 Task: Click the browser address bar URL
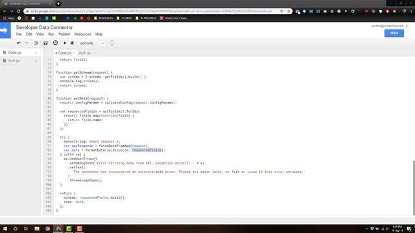pos(151,12)
